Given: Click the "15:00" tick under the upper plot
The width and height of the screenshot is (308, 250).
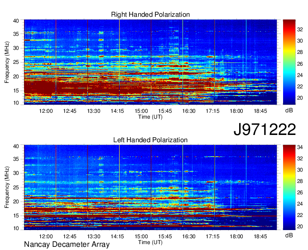Looking at the screenshot, I should coord(141,111).
